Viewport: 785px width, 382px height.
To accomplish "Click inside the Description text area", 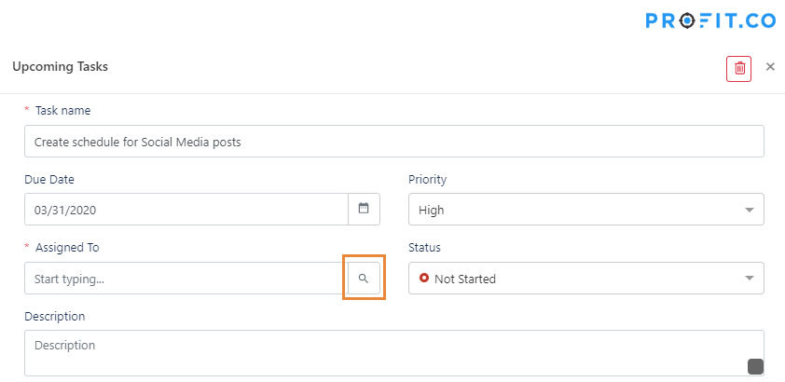I will [394, 353].
